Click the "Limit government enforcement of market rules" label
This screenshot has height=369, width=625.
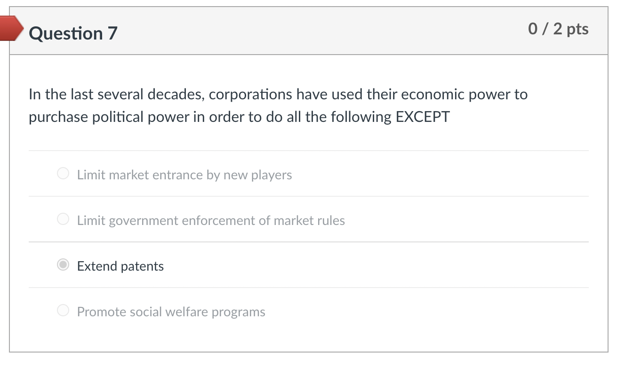pyautogui.click(x=211, y=221)
